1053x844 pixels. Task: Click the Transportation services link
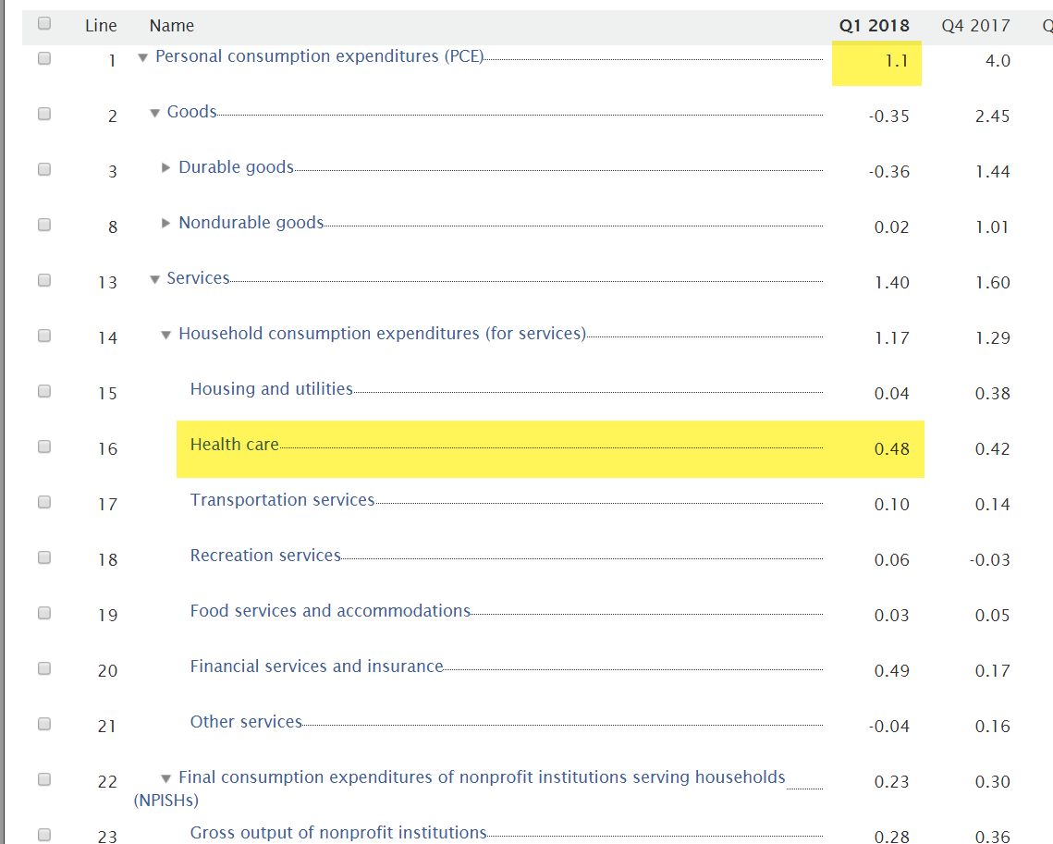pos(282,500)
